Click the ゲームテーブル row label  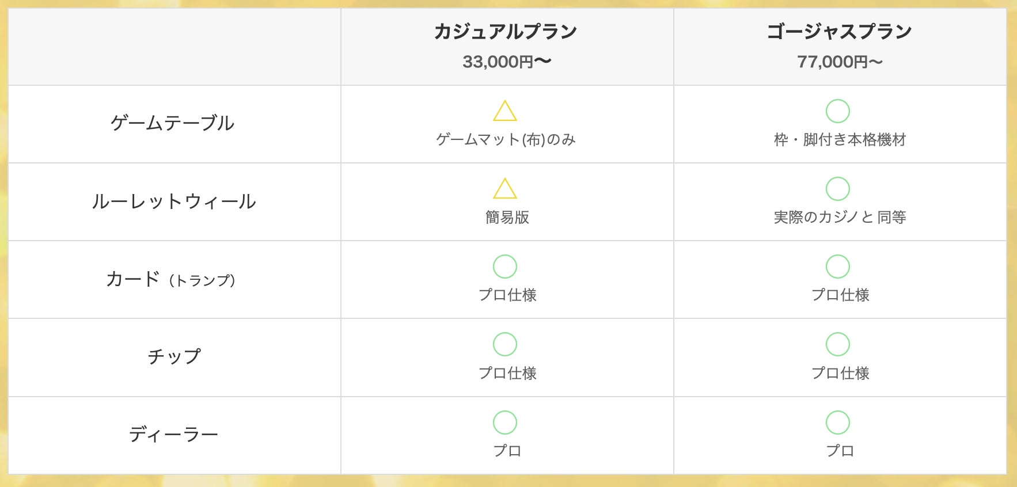(173, 123)
